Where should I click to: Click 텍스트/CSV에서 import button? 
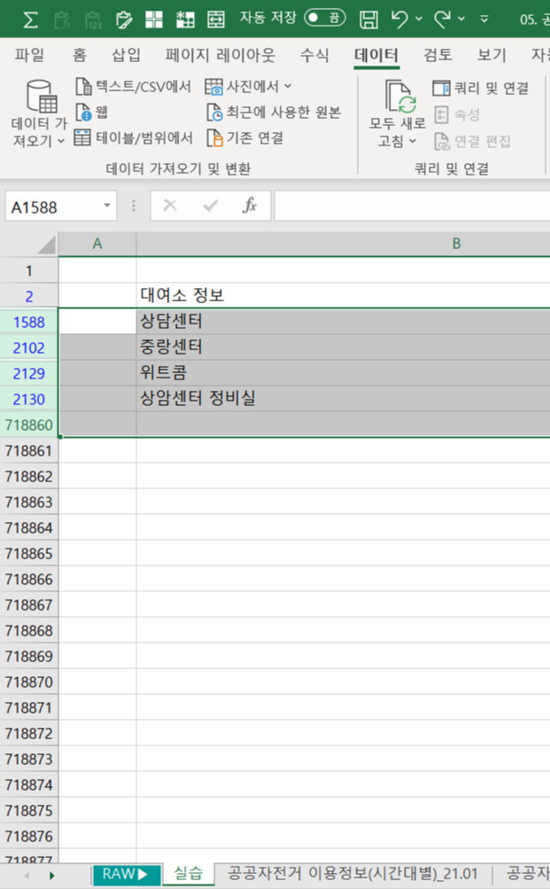click(134, 86)
